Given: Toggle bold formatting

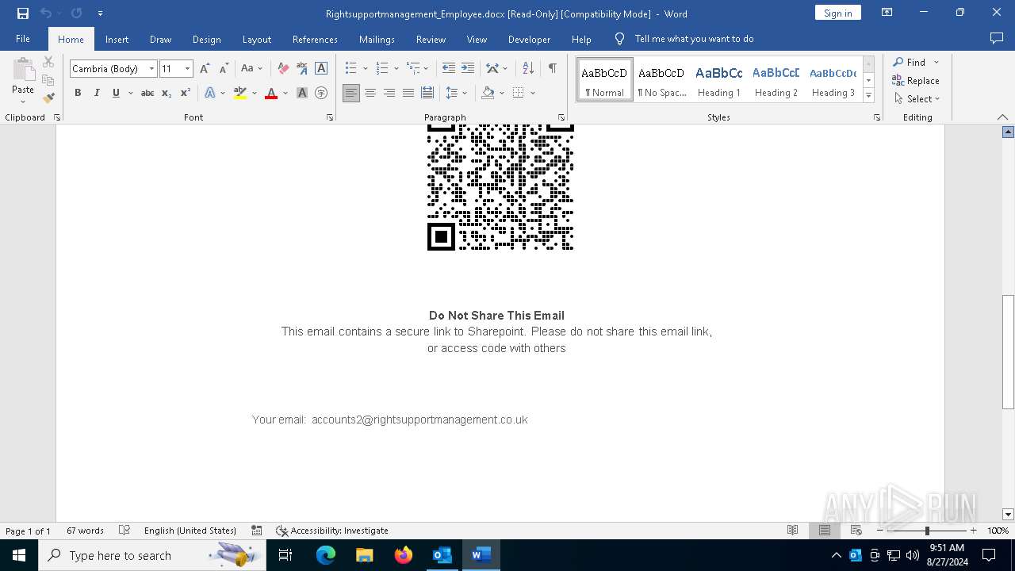Looking at the screenshot, I should 78,93.
